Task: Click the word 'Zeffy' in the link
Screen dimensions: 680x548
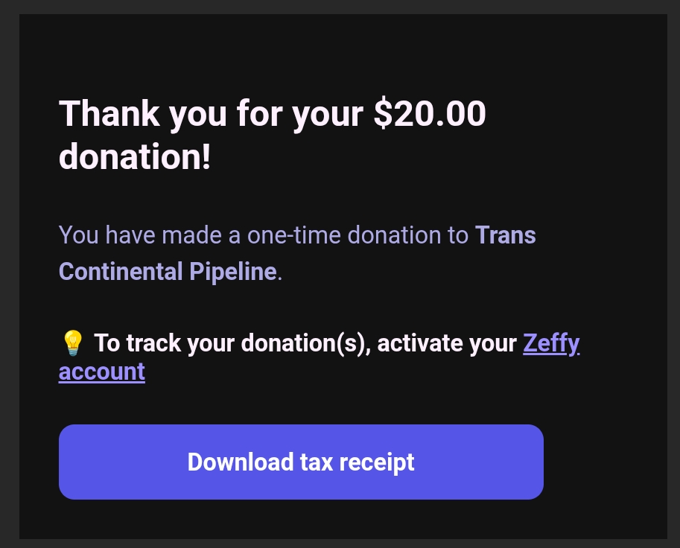Action: tap(550, 344)
